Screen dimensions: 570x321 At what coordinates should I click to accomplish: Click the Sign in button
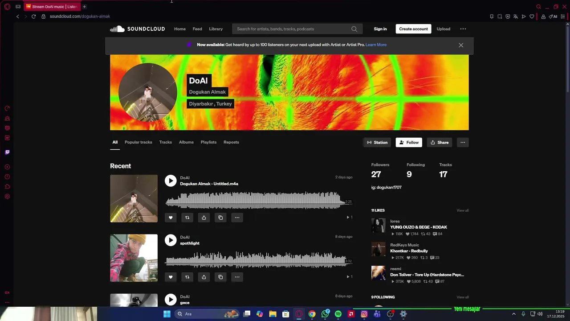pyautogui.click(x=380, y=29)
